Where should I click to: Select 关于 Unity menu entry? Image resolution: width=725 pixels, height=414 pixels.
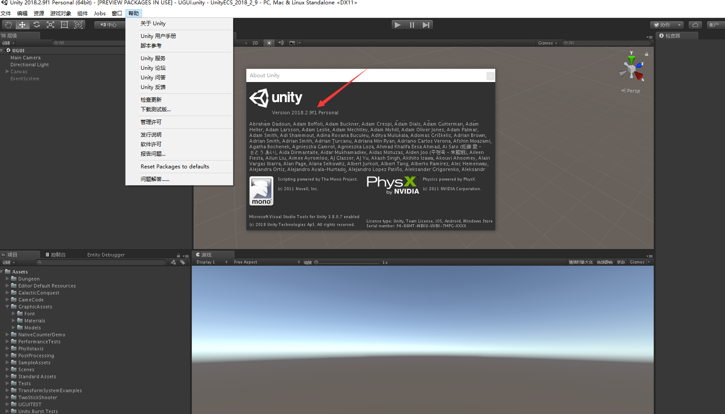coord(179,24)
